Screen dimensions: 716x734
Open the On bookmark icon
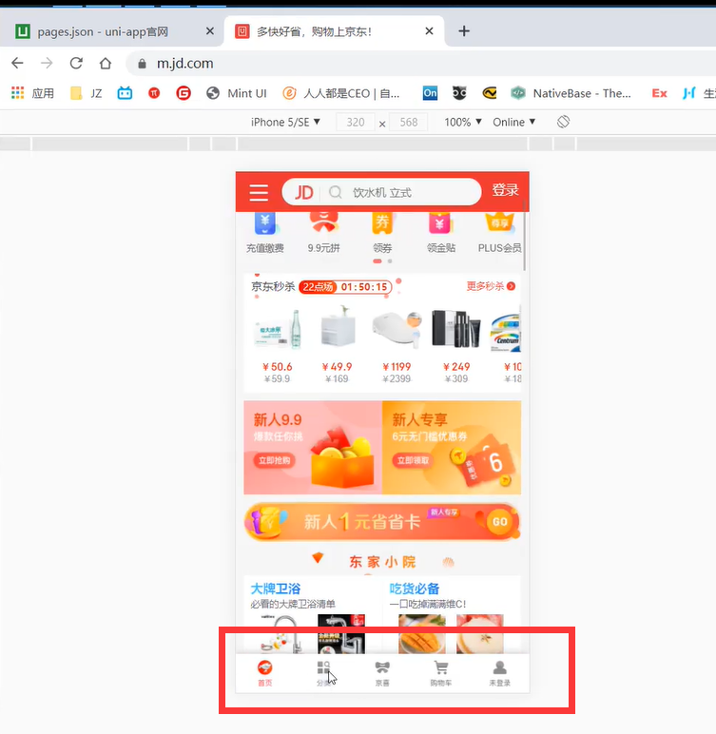[430, 93]
